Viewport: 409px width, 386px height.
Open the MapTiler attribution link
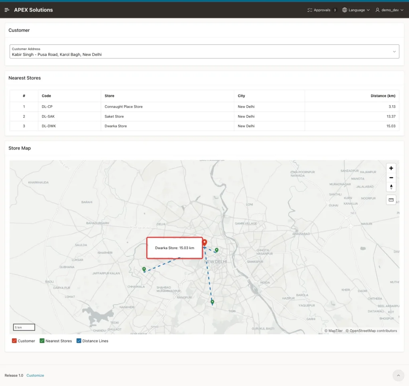click(334, 331)
